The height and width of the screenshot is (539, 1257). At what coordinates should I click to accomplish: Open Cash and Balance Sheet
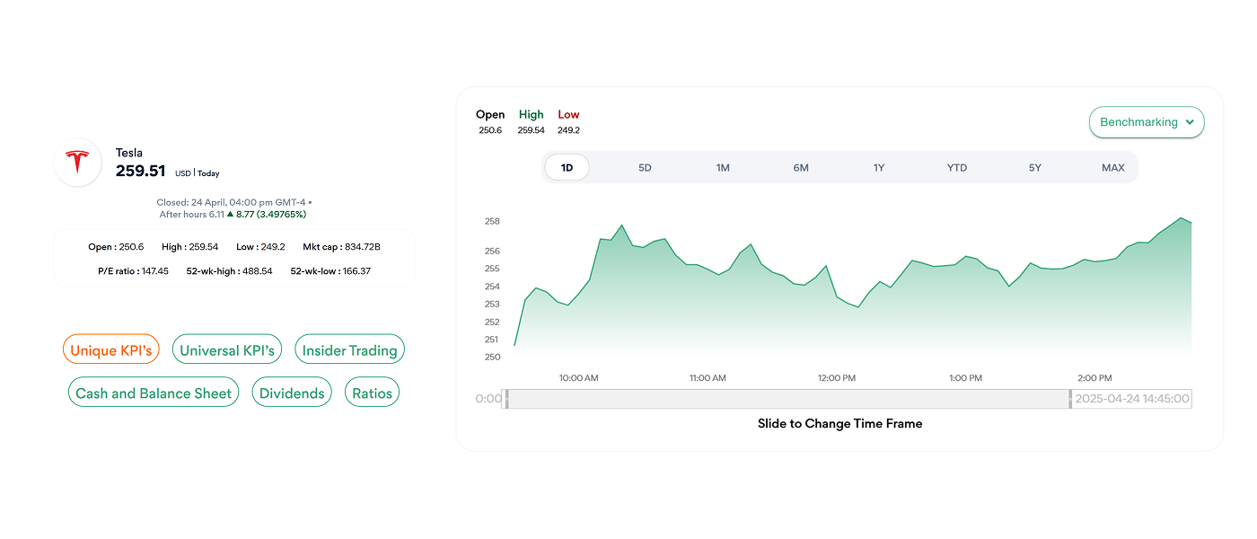pyautogui.click(x=154, y=393)
